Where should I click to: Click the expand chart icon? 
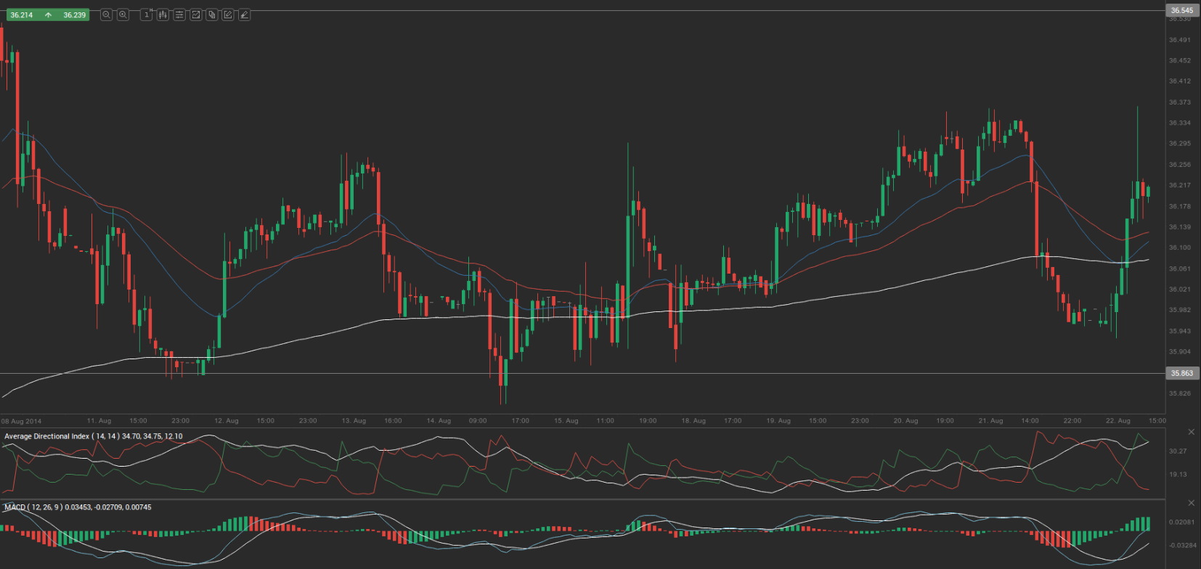pyautogui.click(x=195, y=15)
